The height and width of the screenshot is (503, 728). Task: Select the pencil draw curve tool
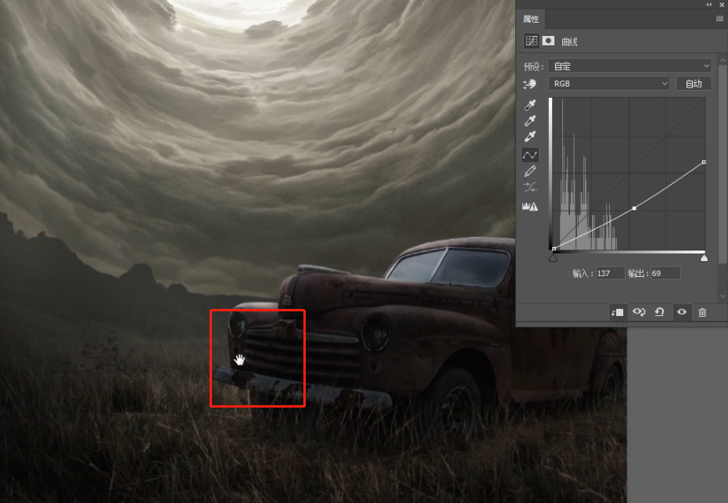pos(530,171)
